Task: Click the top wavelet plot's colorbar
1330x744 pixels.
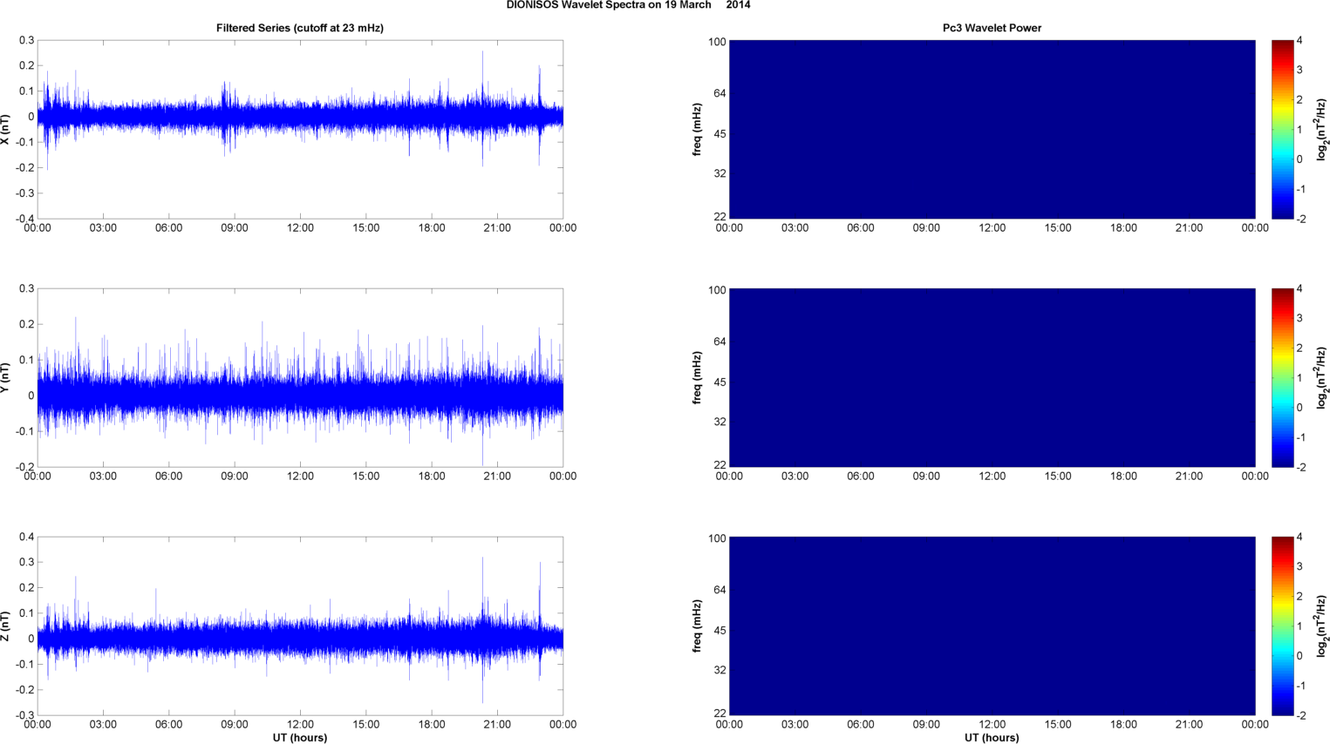Action: [1282, 130]
